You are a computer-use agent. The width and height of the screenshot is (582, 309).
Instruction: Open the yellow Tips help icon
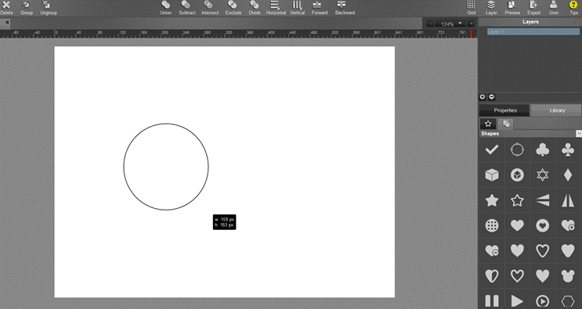[x=573, y=8]
